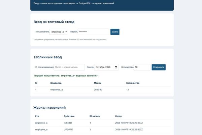Click the Действие column header
The height and width of the screenshot is (135, 202).
pyautogui.click(x=69, y=116)
